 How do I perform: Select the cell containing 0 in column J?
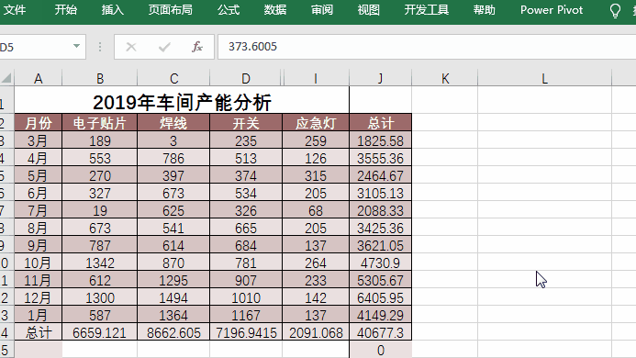381,350
